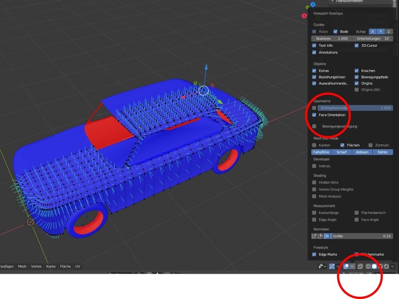Show vertex normals icon in Normalen

[314, 236]
